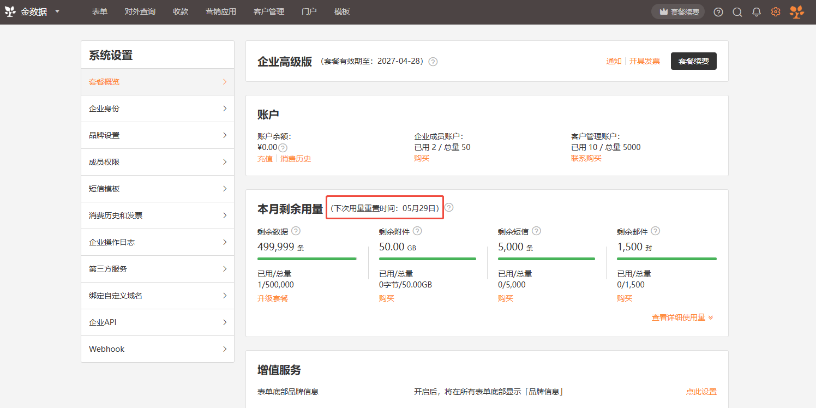Open 开具发票 link in plan header

pos(645,61)
